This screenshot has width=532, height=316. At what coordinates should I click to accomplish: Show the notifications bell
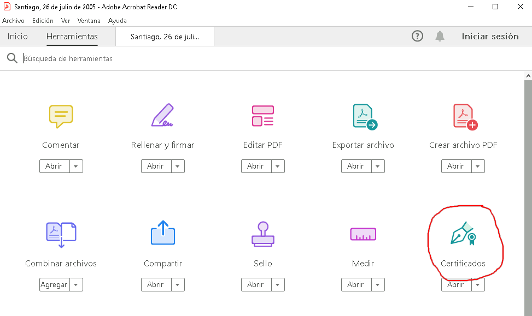point(440,36)
